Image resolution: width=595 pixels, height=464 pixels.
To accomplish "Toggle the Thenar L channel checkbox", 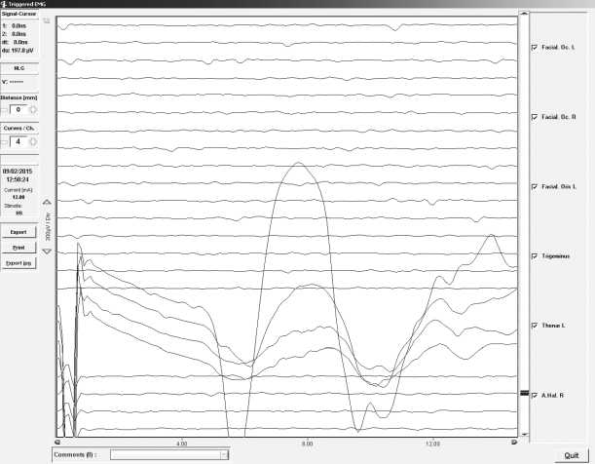I will click(535, 326).
